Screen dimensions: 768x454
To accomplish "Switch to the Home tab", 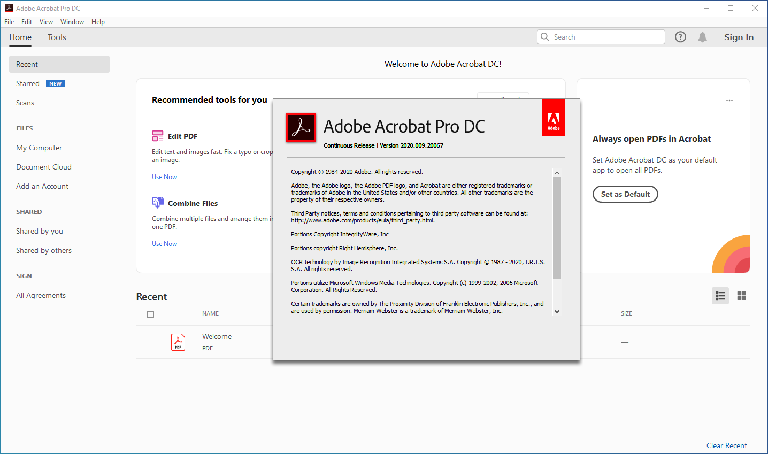I will point(20,37).
